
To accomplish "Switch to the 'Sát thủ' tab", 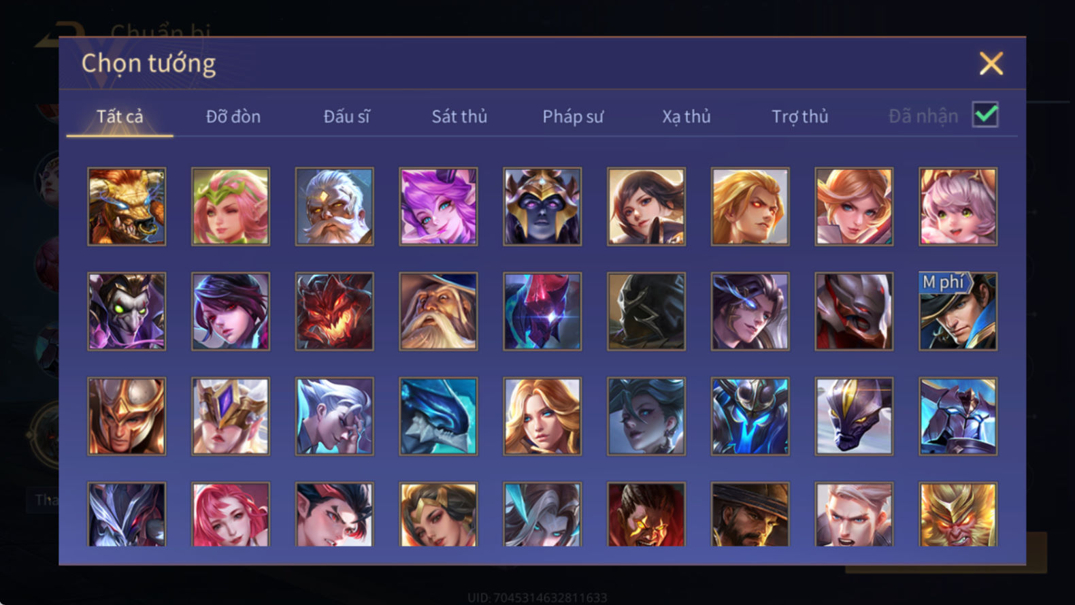I will 459,116.
